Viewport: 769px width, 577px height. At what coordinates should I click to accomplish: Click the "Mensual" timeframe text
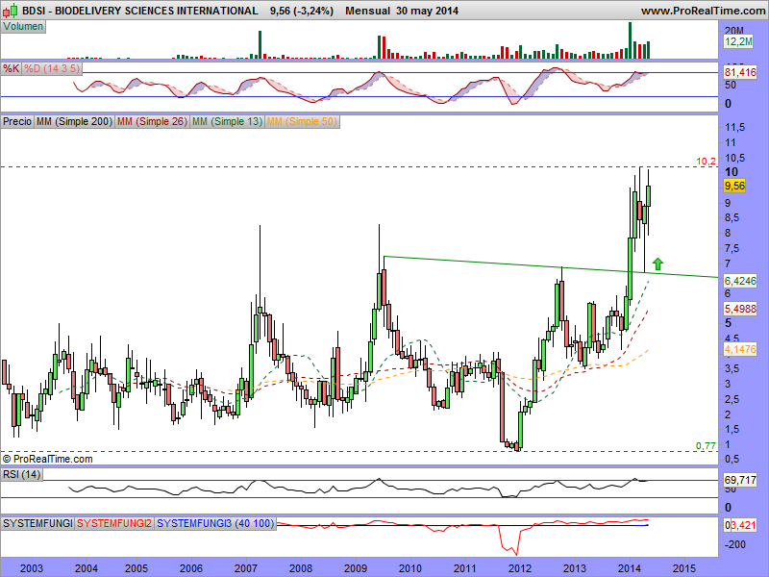pyautogui.click(x=367, y=11)
